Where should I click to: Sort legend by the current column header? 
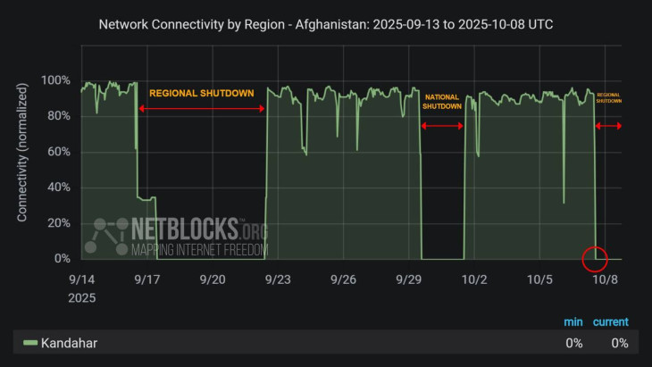(x=611, y=321)
